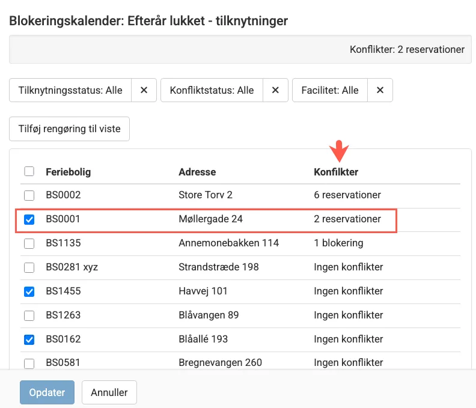
Task: Click the BS0581 holiday home name
Action: click(63, 362)
